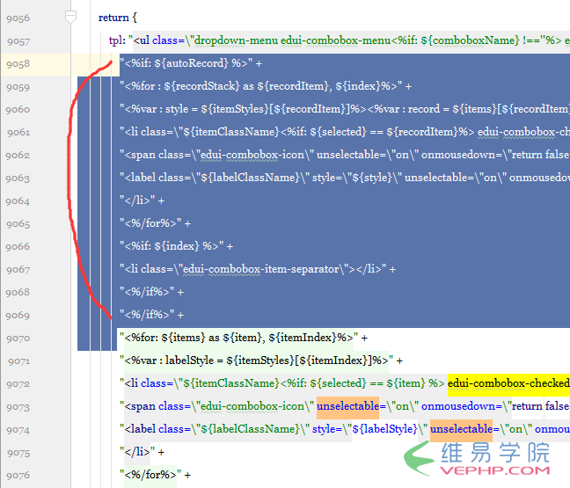Image resolution: width=570 pixels, height=488 pixels.
Task: Click 'edui-combobox-item-separator' class text
Action: click(261, 269)
